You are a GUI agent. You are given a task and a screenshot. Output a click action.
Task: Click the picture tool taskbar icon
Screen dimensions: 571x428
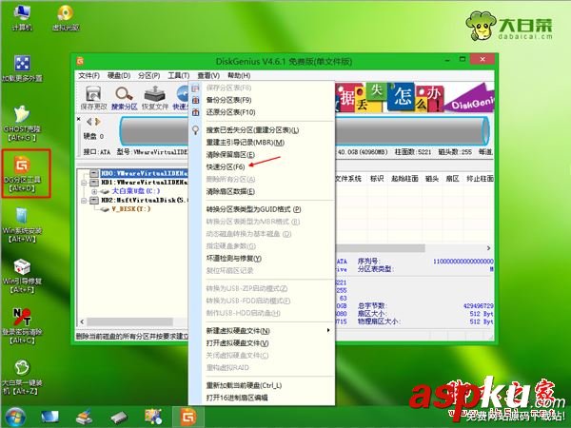tap(153, 418)
